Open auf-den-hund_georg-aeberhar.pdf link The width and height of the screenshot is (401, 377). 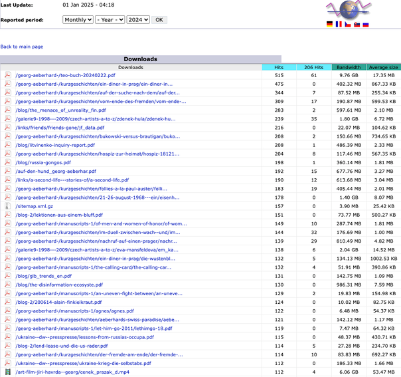click(56, 171)
